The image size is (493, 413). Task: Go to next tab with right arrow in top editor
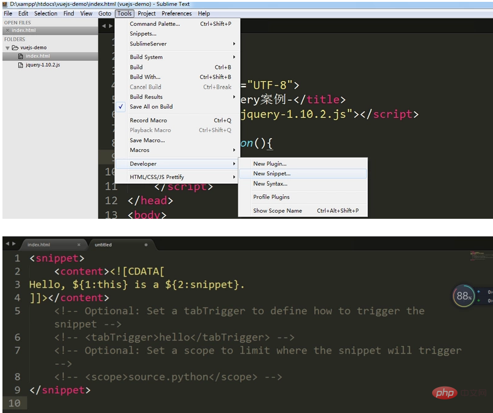click(x=111, y=26)
